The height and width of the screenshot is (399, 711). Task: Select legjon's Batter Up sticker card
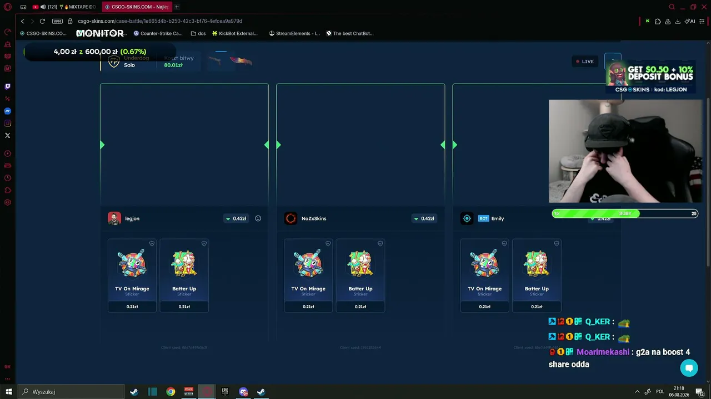(x=184, y=275)
